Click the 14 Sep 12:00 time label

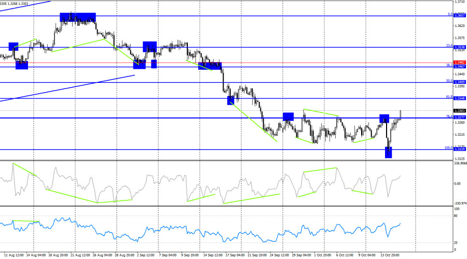click(x=213, y=255)
